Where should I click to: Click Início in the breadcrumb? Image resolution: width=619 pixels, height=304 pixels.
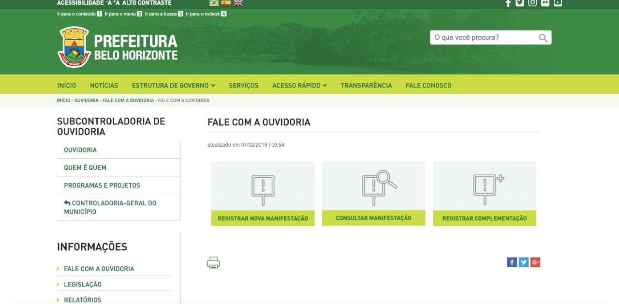(x=63, y=100)
